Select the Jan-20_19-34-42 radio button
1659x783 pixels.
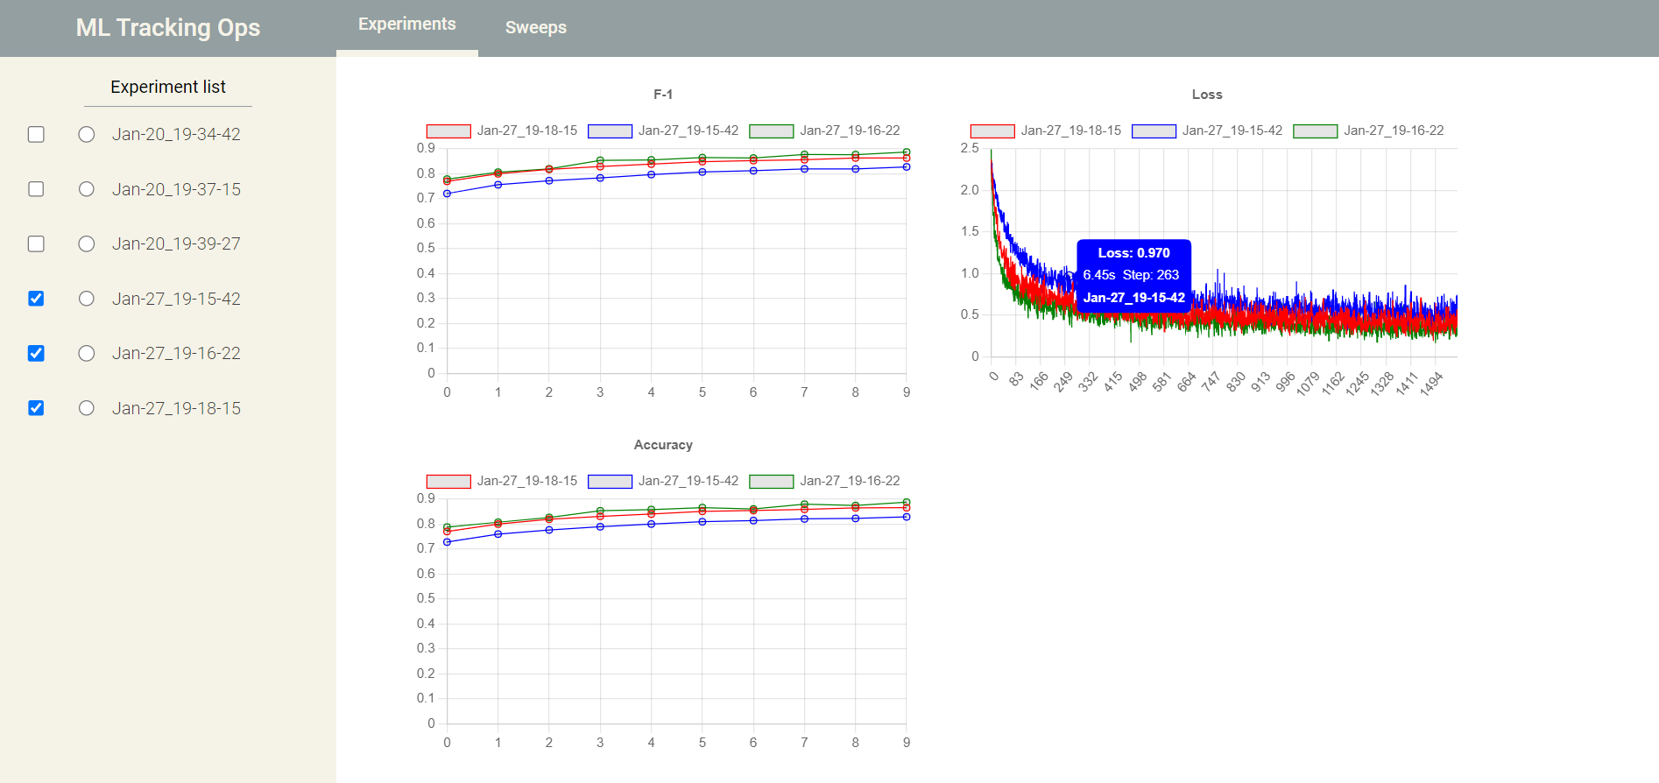[x=87, y=134]
